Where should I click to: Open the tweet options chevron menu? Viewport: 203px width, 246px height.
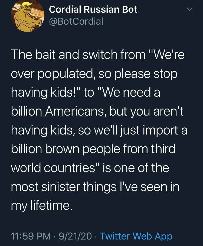click(x=190, y=10)
